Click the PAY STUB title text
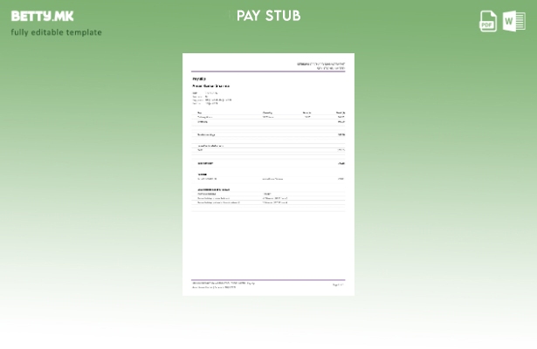Screen dimensions: 537x349 (x=268, y=16)
